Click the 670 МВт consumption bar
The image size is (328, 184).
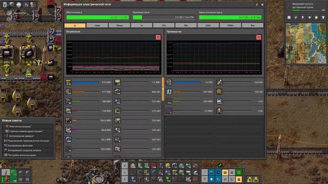pyautogui.click(x=86, y=82)
